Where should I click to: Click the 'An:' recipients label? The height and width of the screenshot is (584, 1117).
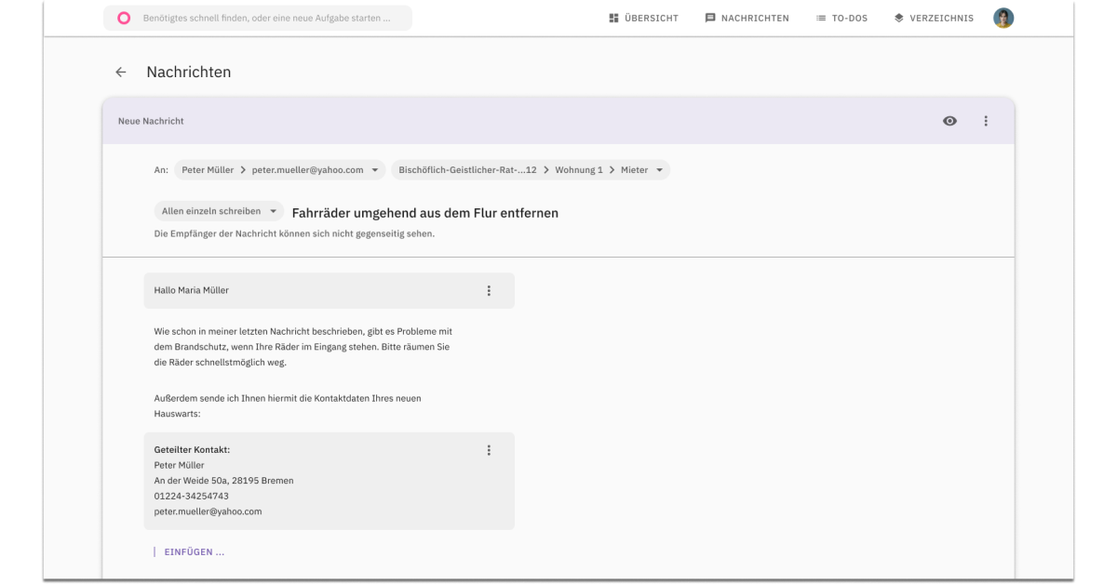(x=160, y=170)
